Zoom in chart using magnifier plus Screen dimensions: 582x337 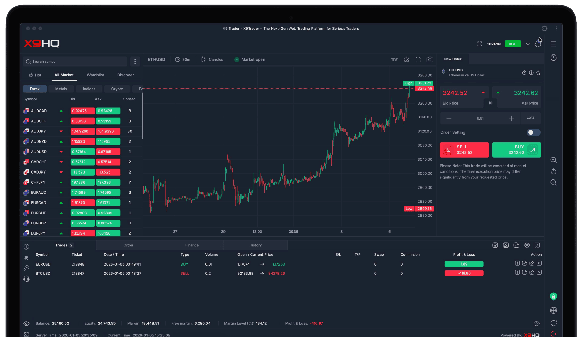pyautogui.click(x=553, y=160)
